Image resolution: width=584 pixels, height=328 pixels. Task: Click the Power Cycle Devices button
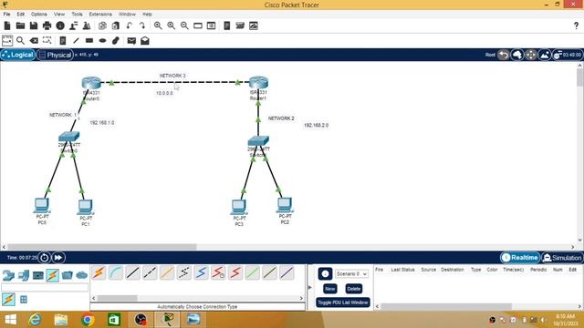click(x=44, y=257)
